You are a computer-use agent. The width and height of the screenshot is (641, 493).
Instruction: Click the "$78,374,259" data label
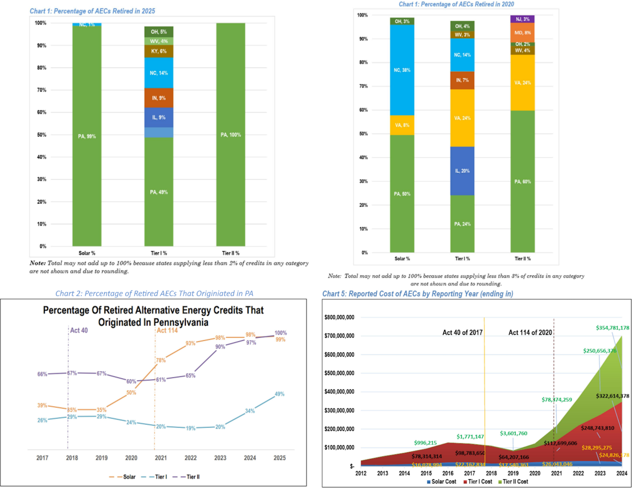click(557, 400)
